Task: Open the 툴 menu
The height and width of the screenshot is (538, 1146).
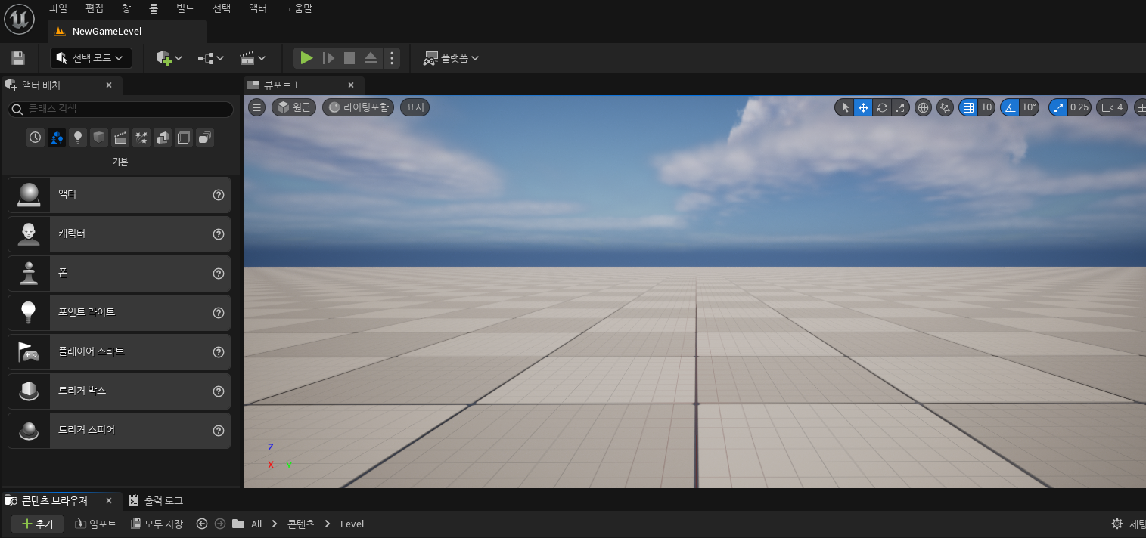Action: [x=154, y=8]
